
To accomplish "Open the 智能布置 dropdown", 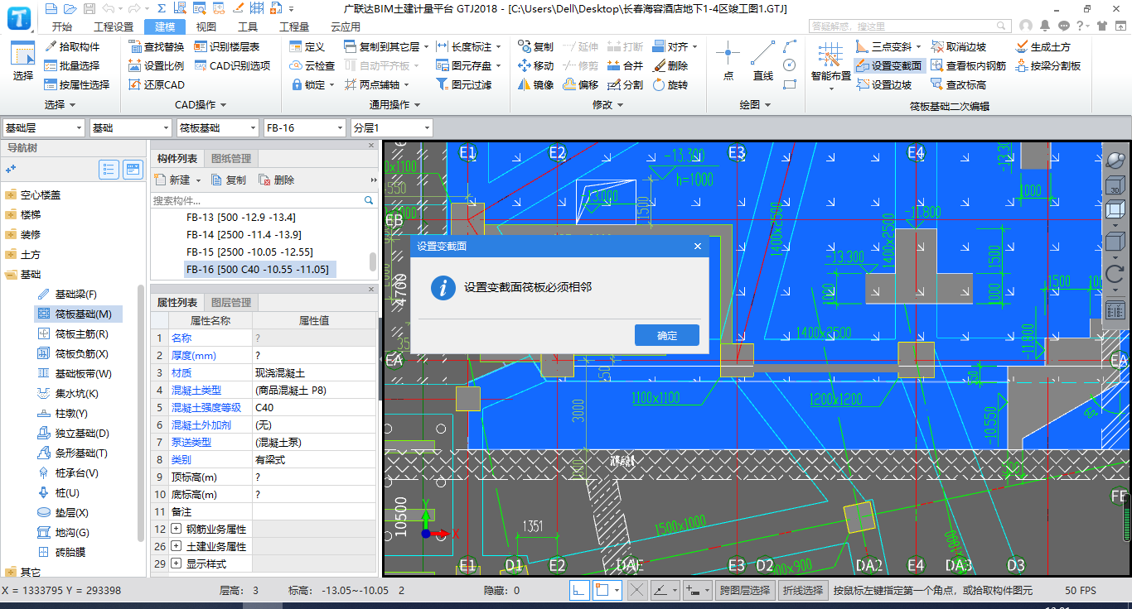I will tap(830, 65).
